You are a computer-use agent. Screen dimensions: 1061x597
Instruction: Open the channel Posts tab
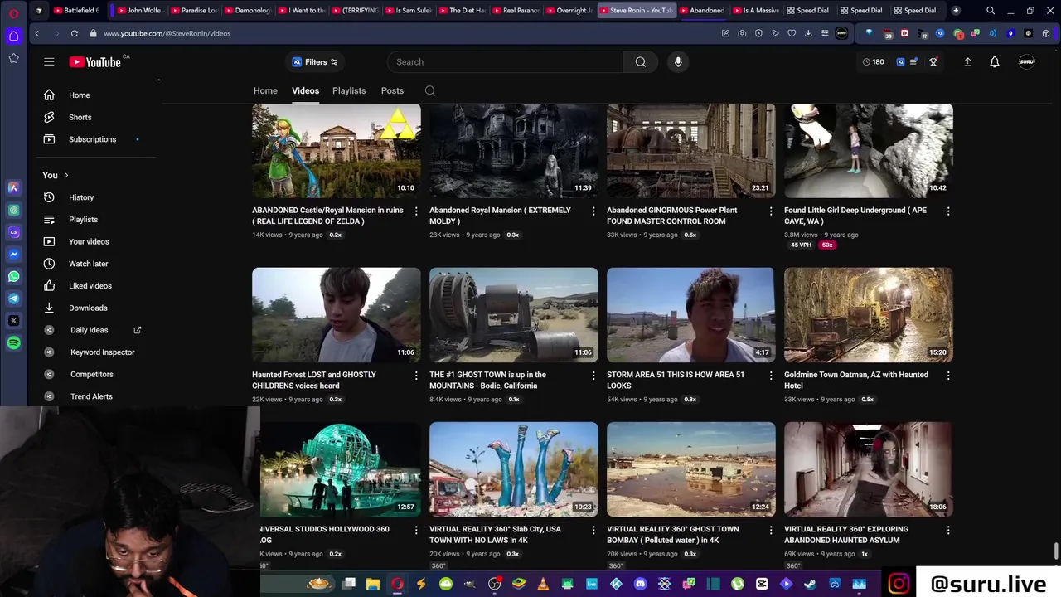(392, 90)
